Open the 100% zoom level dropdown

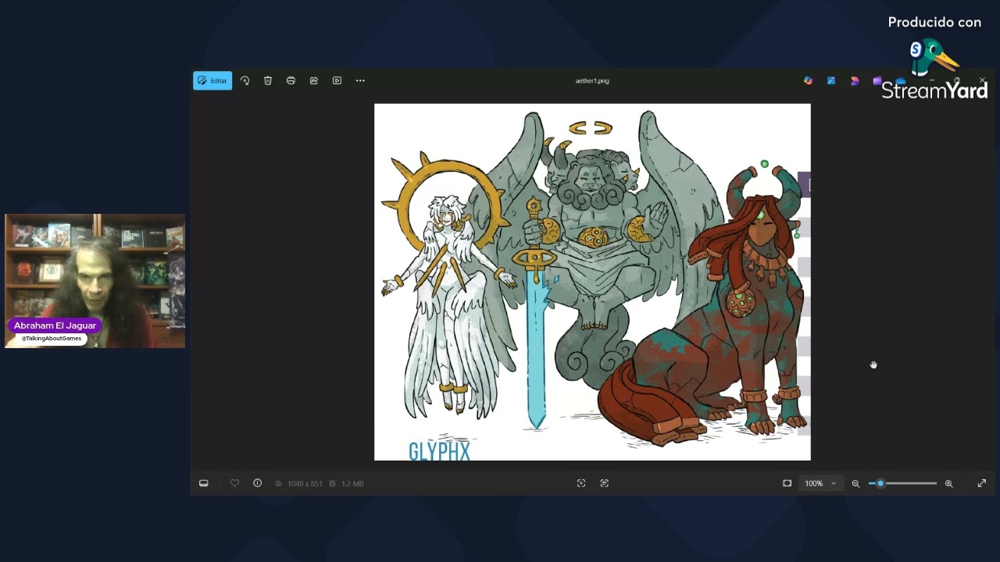(x=820, y=483)
